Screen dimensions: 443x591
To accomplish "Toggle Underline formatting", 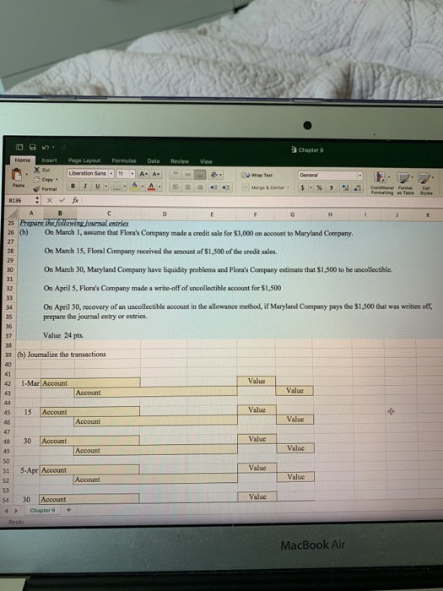I will click(x=97, y=187).
